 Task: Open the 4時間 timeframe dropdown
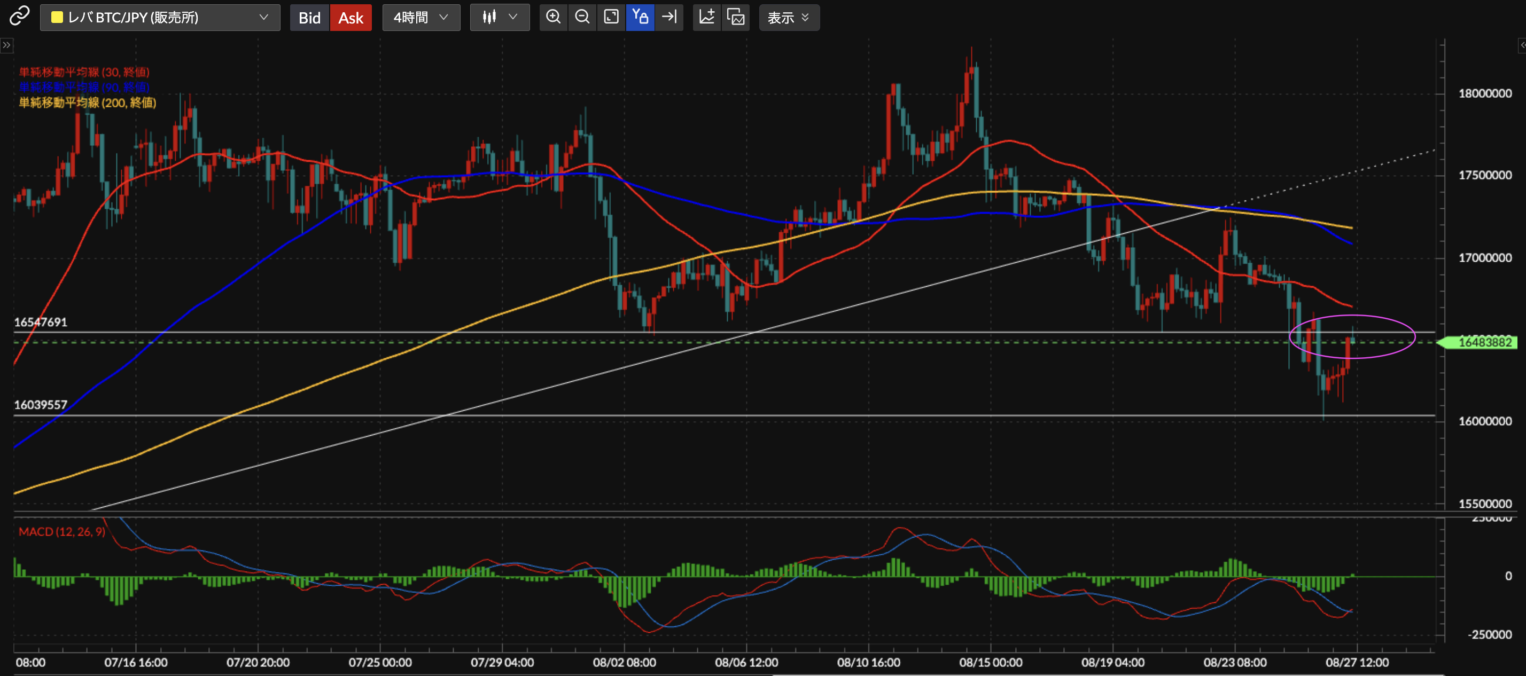click(421, 18)
